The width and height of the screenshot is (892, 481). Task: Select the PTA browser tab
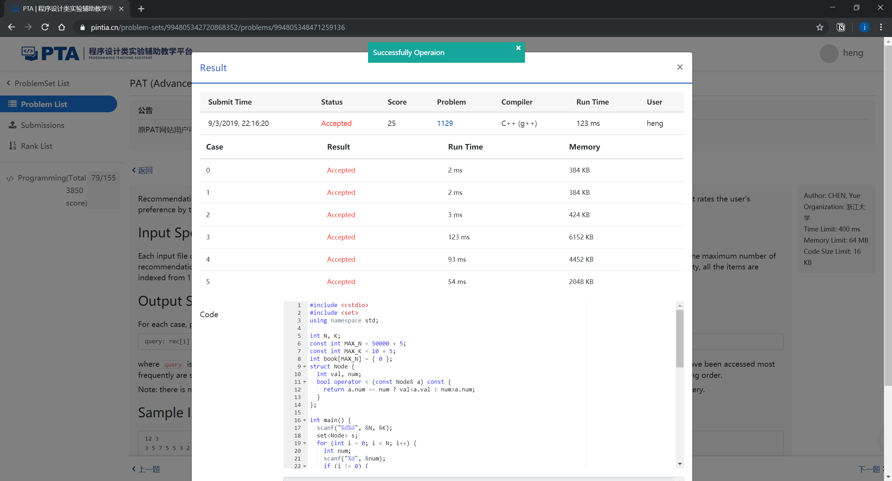click(x=67, y=9)
